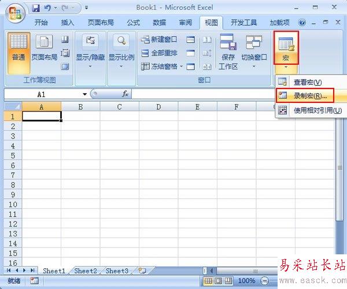This screenshot has width=347, height=289.
Task: Click the Name Box showing A1
Action: point(42,95)
